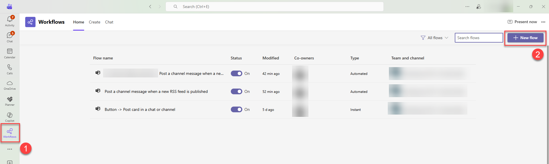Disable the first flow's status toggle

pos(236,73)
